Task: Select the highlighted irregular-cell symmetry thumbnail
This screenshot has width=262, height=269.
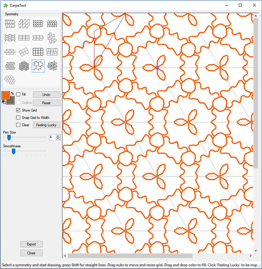Action: coord(38,66)
